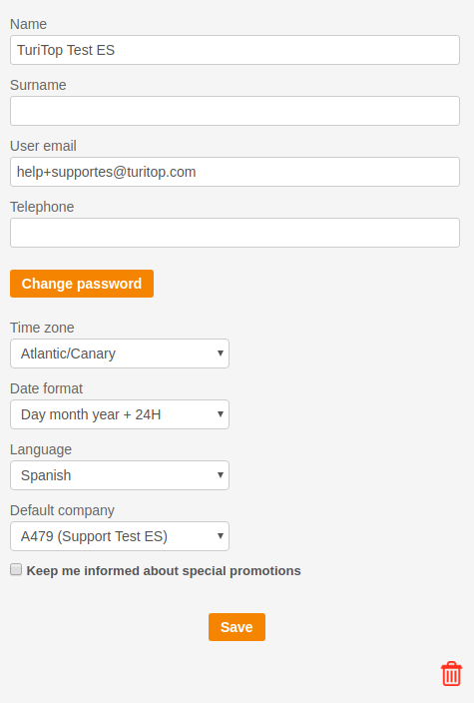Viewport: 474px width, 703px height.
Task: Focus the Name field containing TuriTop Test ES
Action: (235, 50)
